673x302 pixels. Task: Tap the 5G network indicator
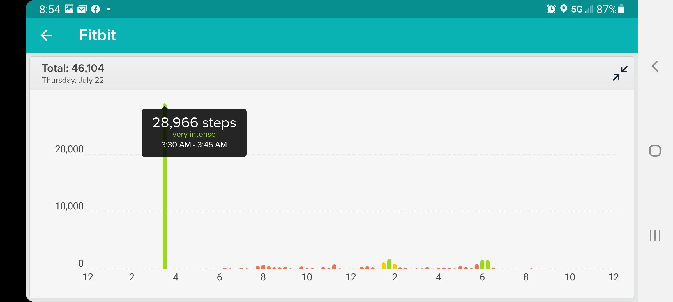pos(577,9)
